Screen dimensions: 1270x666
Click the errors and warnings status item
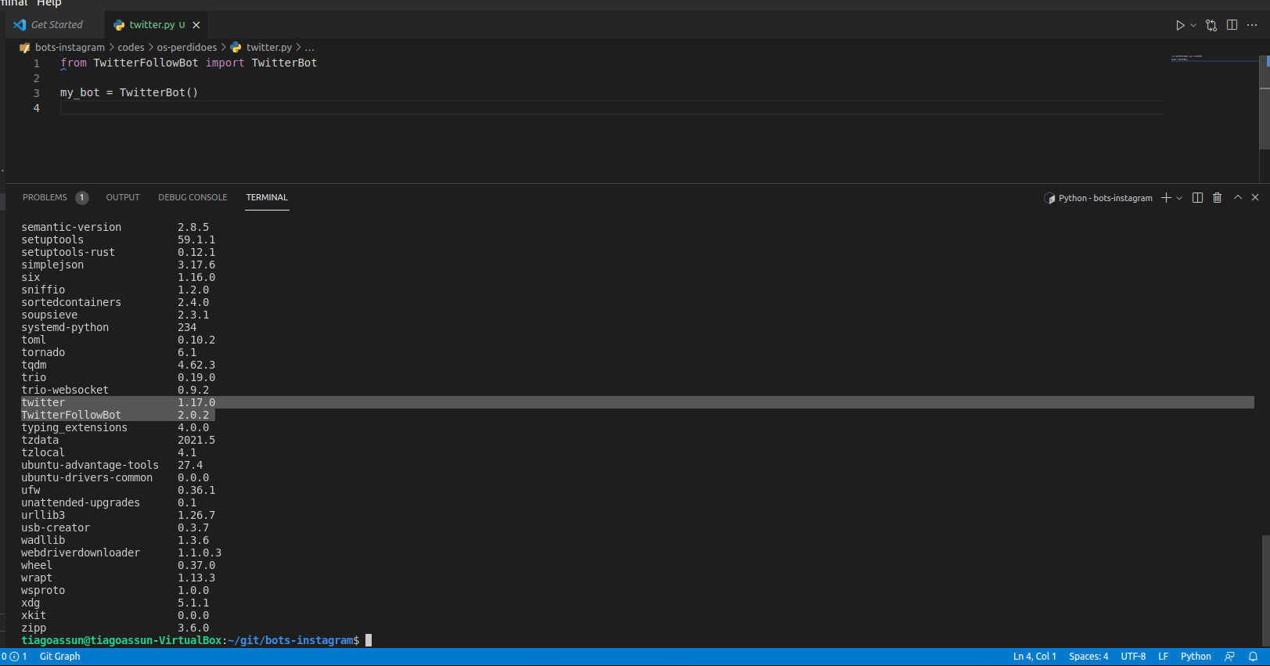tap(14, 657)
